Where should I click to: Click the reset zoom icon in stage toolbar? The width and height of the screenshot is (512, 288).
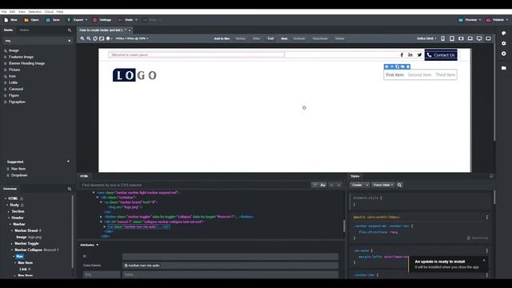click(95, 38)
